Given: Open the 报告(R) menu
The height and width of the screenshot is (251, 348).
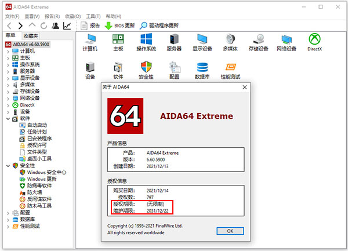Looking at the screenshot, I should pyautogui.click(x=52, y=16).
